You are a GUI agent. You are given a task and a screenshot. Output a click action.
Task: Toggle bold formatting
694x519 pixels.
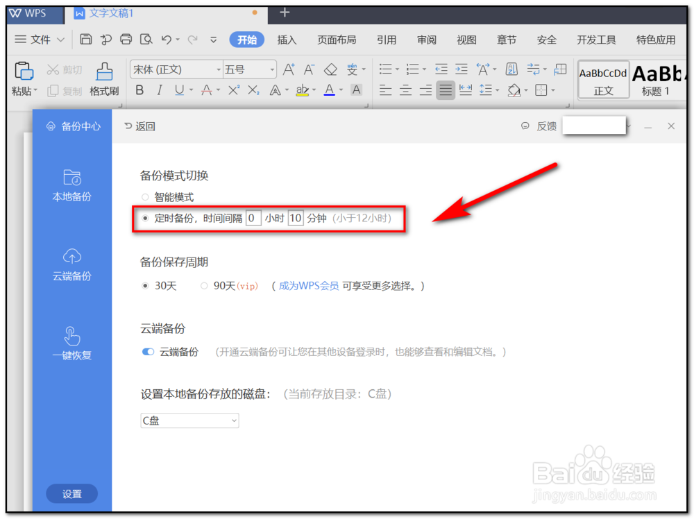click(139, 90)
